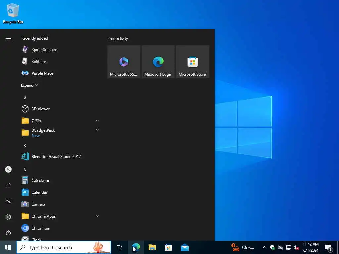Open the user account menu
Viewport: 339px width, 254px height.
click(x=8, y=169)
